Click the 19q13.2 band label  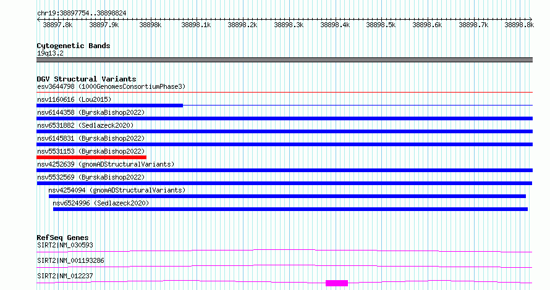[x=50, y=53]
